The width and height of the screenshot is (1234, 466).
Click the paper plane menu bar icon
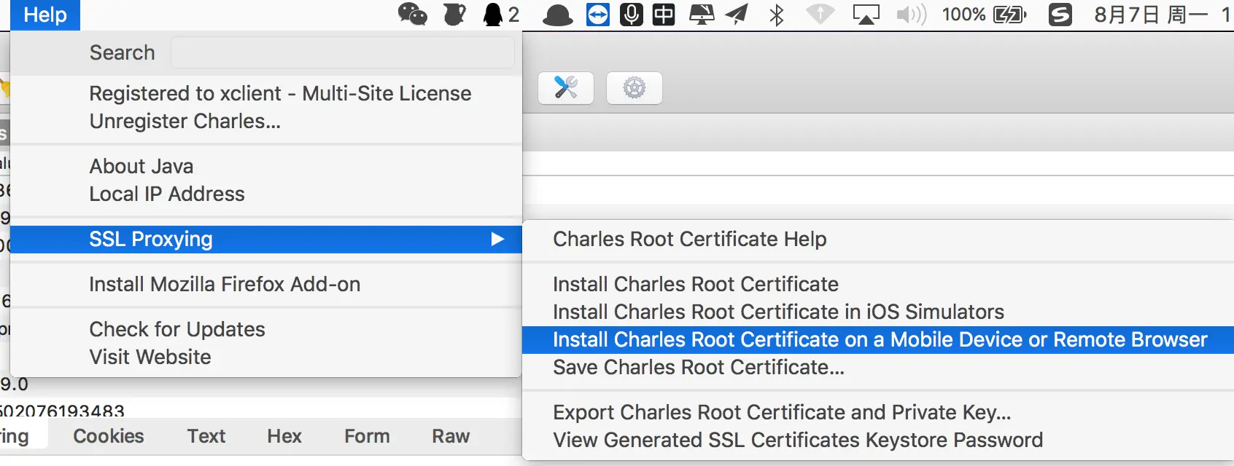pos(737,15)
